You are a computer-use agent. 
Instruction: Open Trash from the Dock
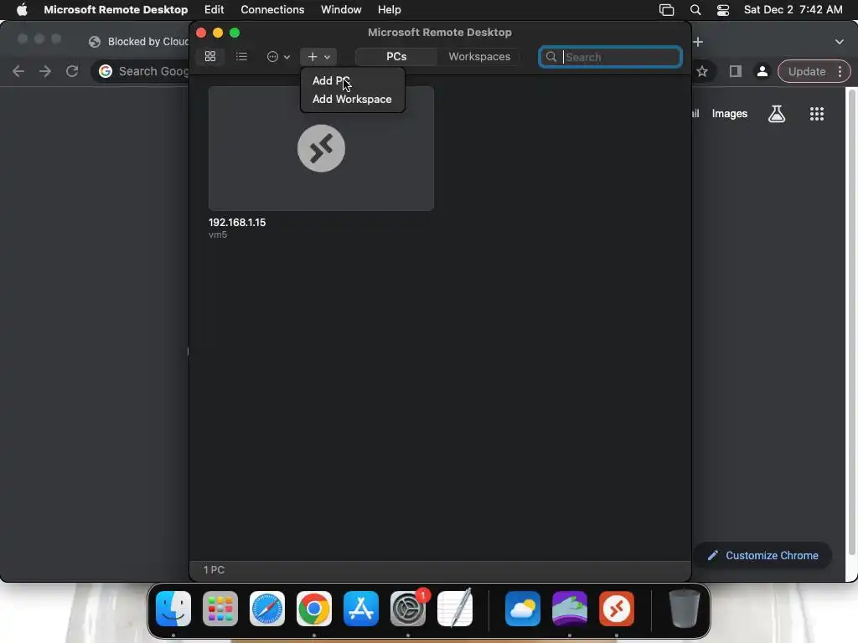tap(684, 609)
